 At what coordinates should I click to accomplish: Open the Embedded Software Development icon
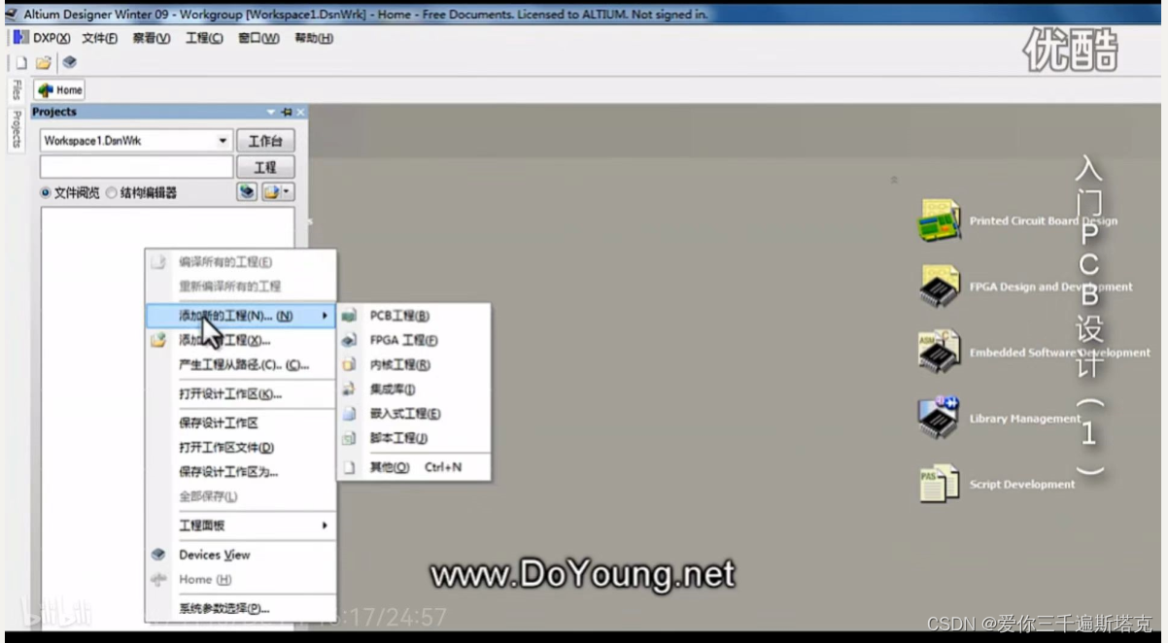pyautogui.click(x=940, y=352)
